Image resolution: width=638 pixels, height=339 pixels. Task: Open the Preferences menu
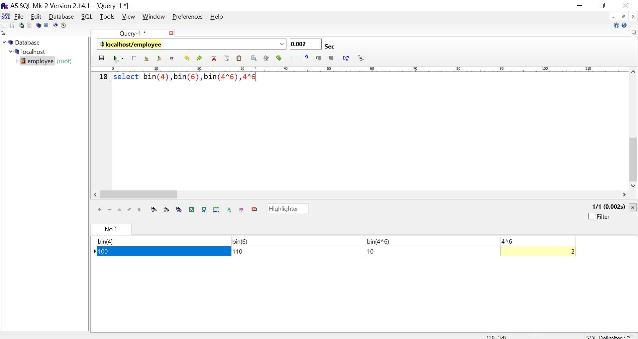coord(187,17)
